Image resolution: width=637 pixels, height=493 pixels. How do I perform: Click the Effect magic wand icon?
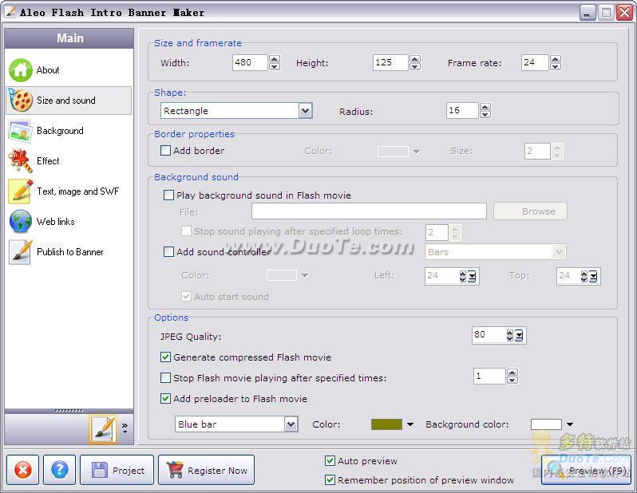(20, 161)
